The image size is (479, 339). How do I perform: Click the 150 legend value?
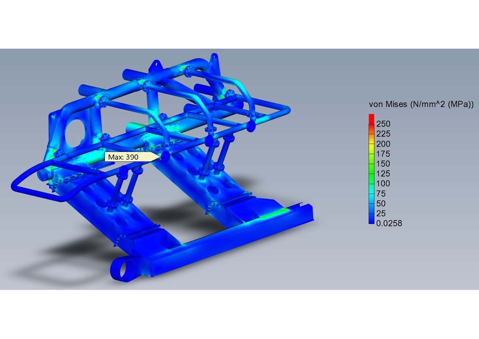click(383, 164)
